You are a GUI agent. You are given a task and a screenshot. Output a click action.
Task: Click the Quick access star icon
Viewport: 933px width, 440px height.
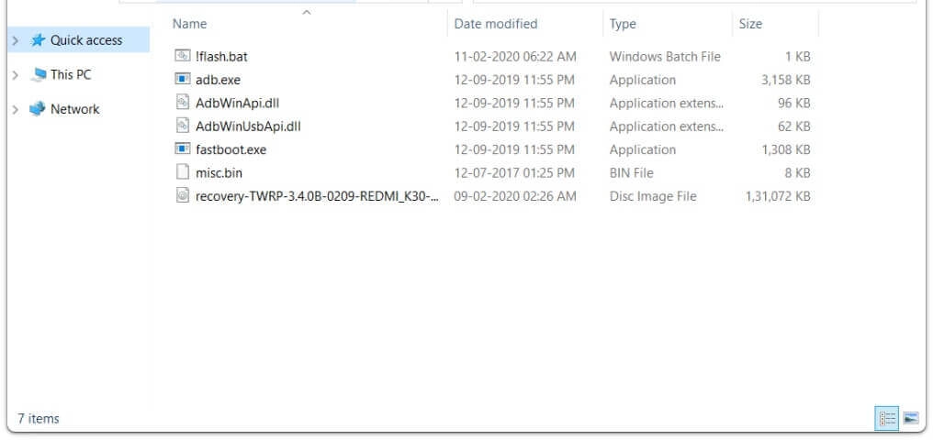coord(38,40)
